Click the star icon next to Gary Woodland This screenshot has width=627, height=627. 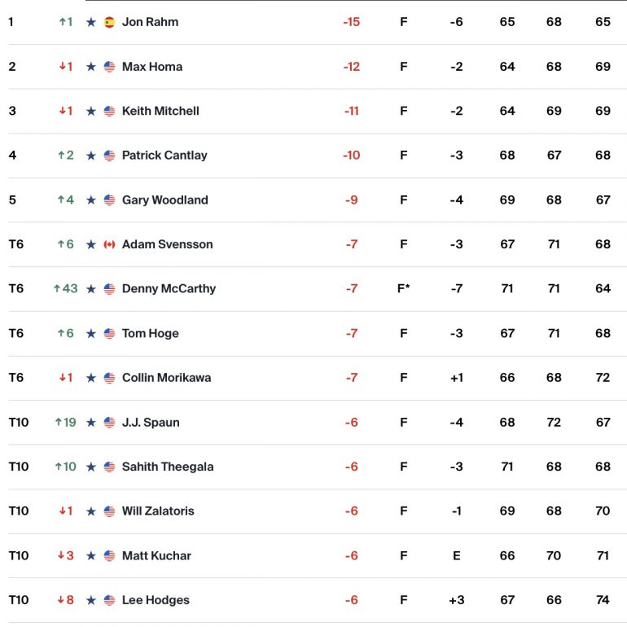click(91, 200)
